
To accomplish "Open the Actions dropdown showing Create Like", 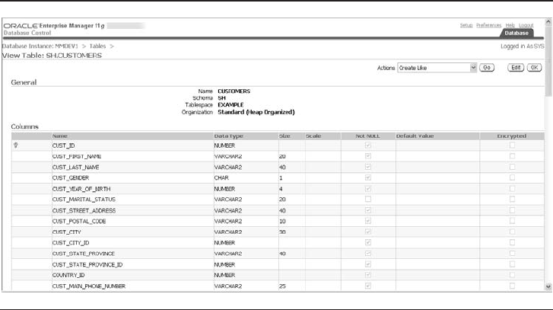I will click(437, 68).
